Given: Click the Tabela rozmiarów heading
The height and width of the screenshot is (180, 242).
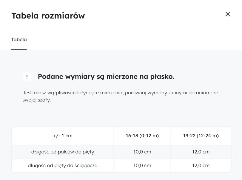Looking at the screenshot, I should click(x=48, y=16).
